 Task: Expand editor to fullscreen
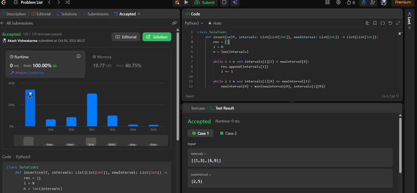[398, 23]
